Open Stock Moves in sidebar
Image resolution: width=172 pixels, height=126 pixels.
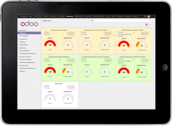(24, 45)
